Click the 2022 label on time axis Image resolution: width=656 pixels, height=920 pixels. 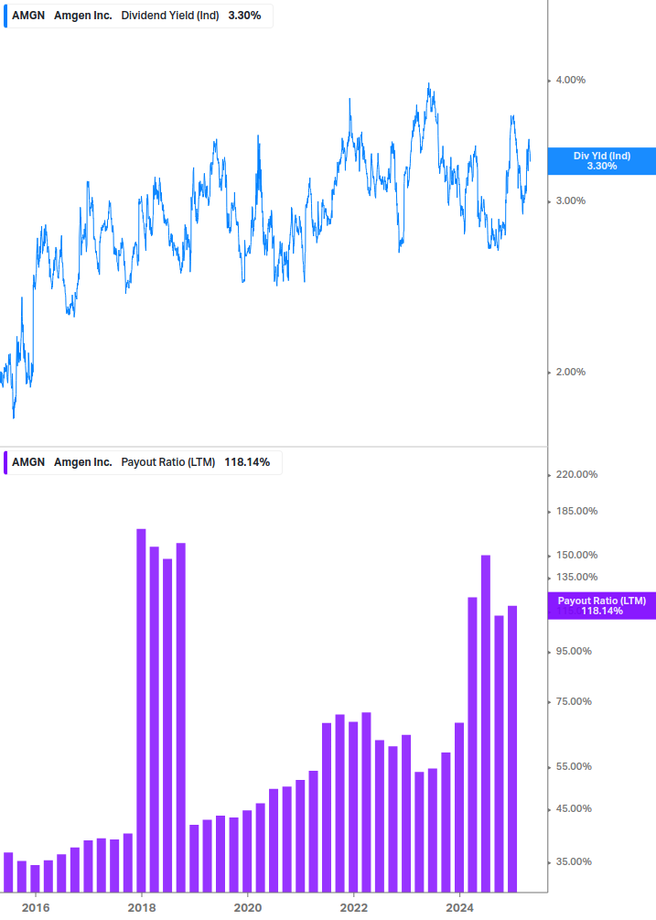(x=354, y=908)
